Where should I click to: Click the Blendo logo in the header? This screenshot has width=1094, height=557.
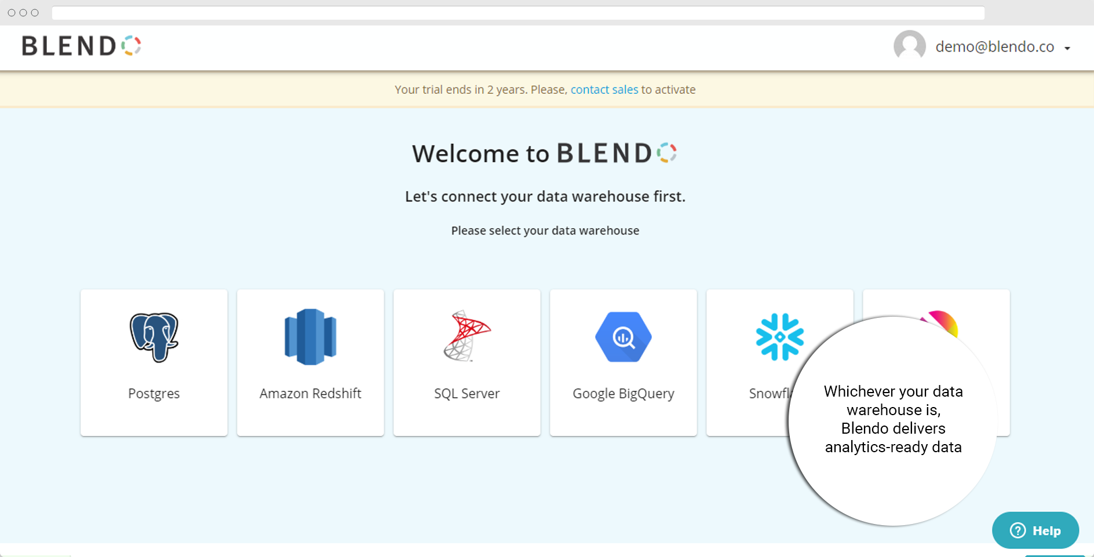tap(81, 46)
